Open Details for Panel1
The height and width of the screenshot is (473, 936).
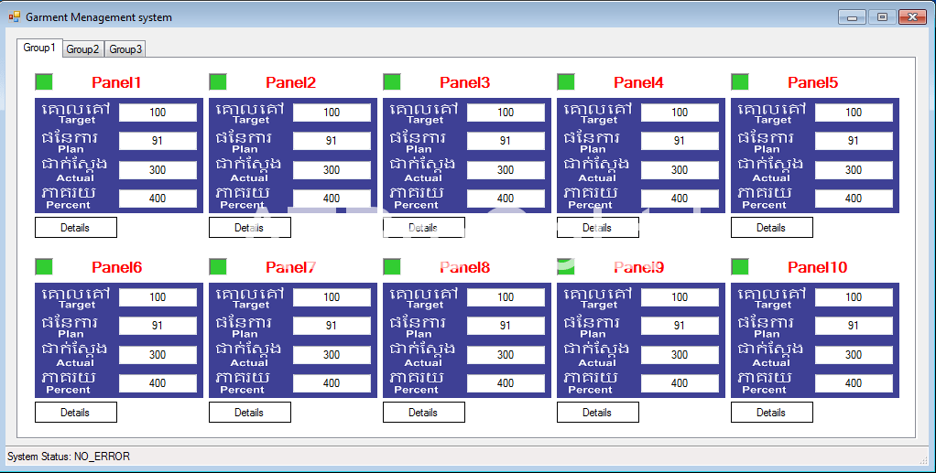[76, 227]
